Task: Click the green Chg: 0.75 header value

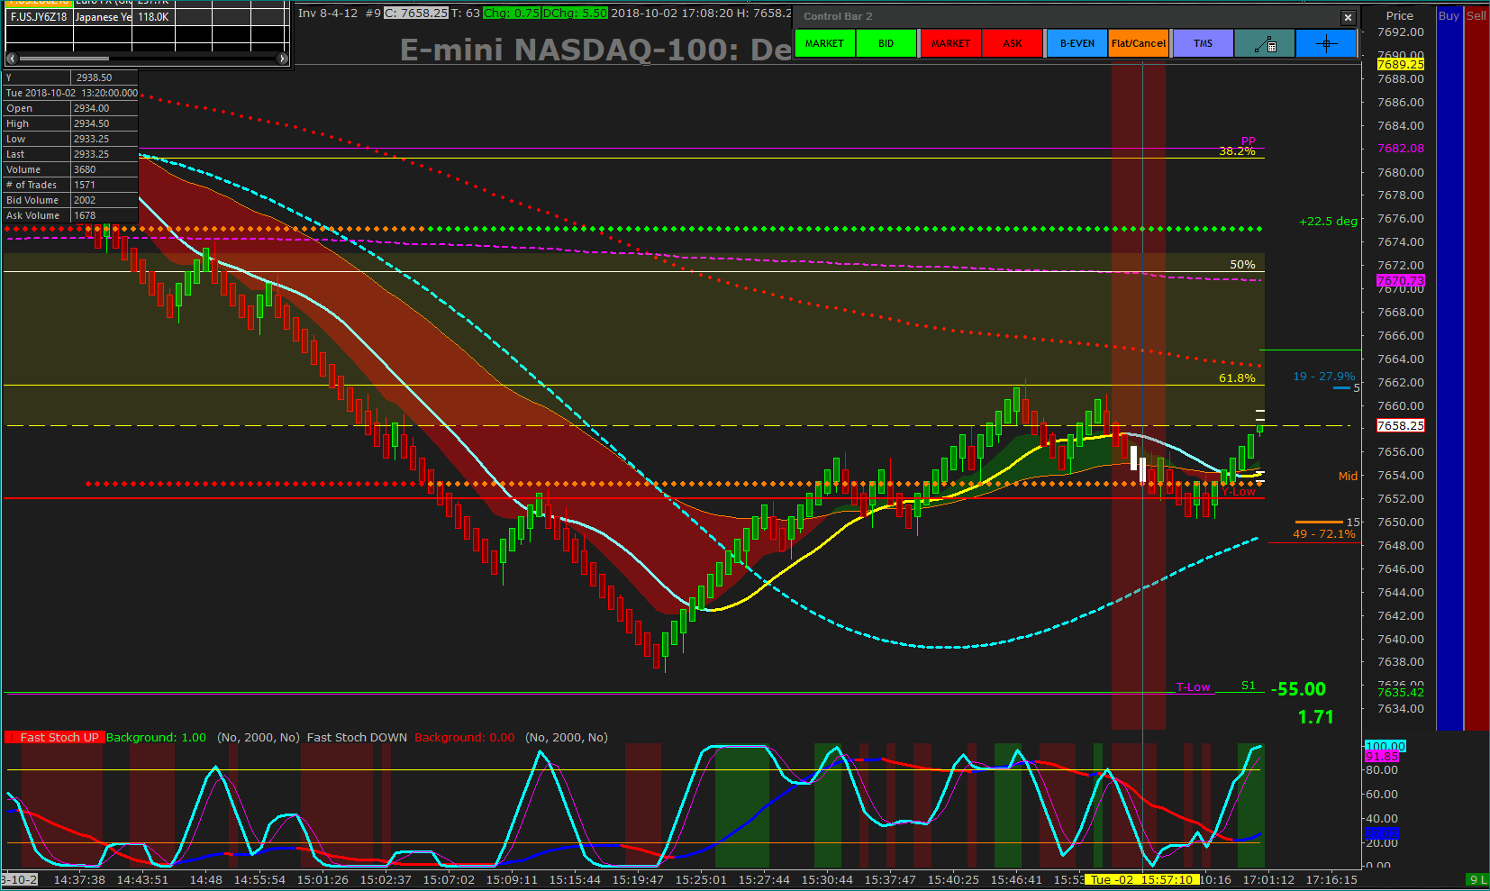Action: pos(512,14)
